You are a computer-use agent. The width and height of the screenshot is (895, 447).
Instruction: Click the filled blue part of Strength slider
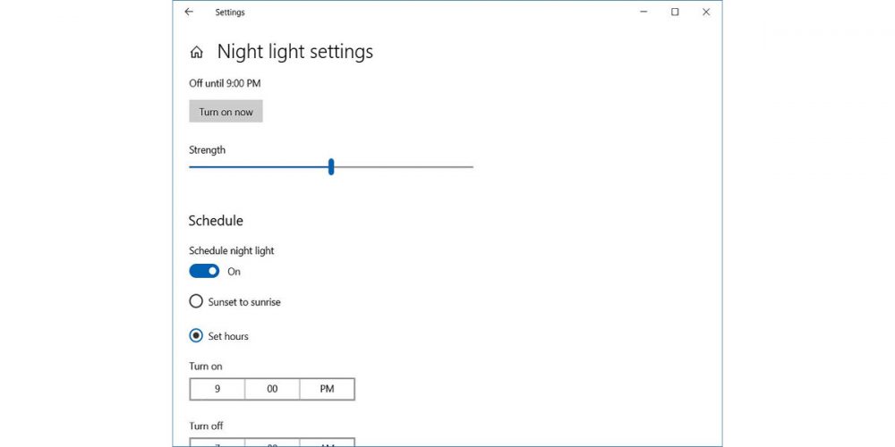click(x=258, y=166)
